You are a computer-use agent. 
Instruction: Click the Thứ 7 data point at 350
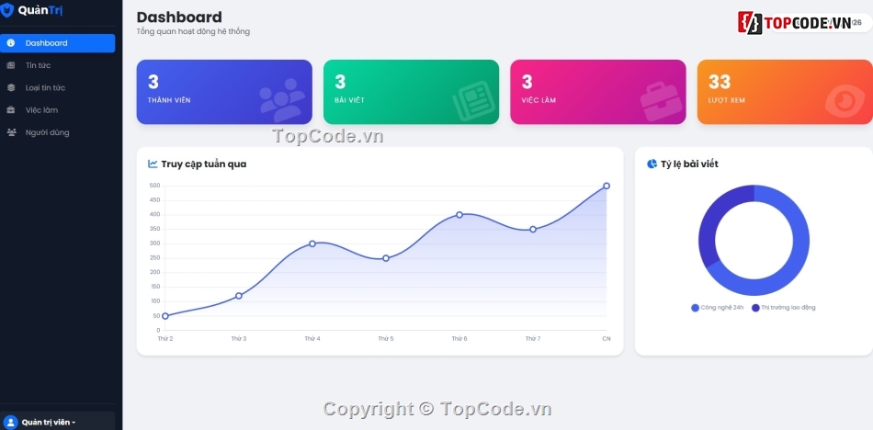point(533,229)
